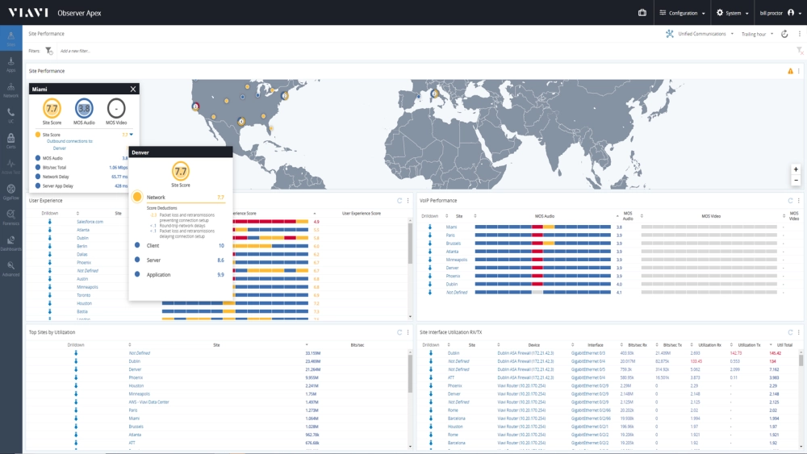Open Dashboards from the left sidebar
The width and height of the screenshot is (807, 454).
(11, 243)
